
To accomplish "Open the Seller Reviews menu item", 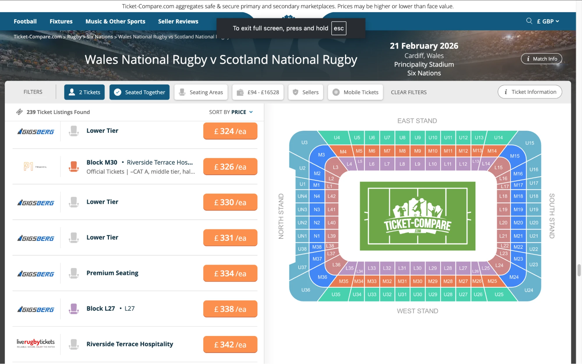I will tap(178, 21).
